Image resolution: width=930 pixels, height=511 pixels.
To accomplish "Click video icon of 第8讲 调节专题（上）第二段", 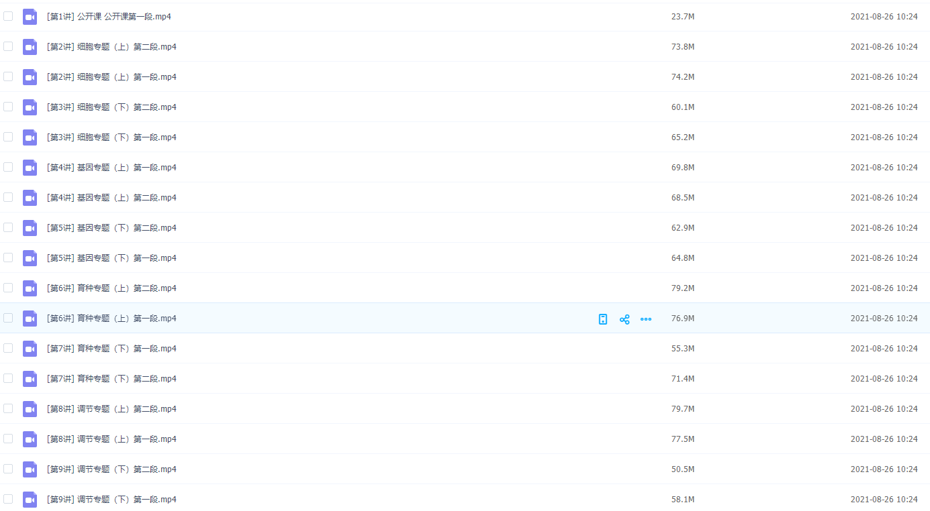I will pyautogui.click(x=30, y=409).
